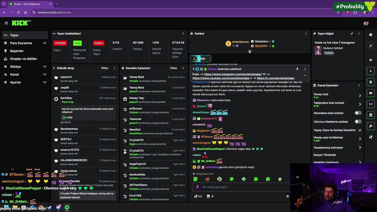Click the browser address bar
Viewport: 377px width, 212px height.
183,12
